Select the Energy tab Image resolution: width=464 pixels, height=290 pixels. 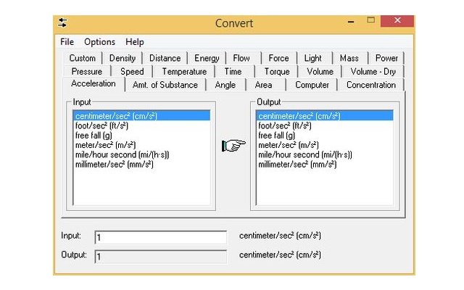pyautogui.click(x=207, y=58)
